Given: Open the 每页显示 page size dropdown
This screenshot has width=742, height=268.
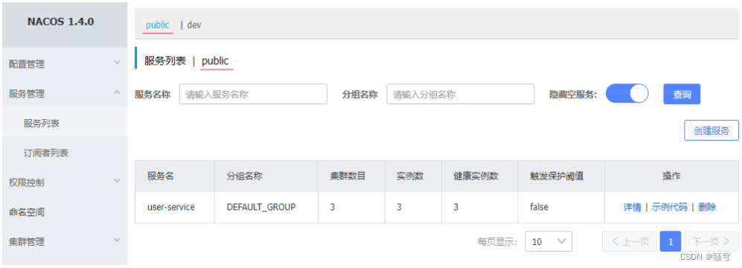Looking at the screenshot, I should (548, 241).
